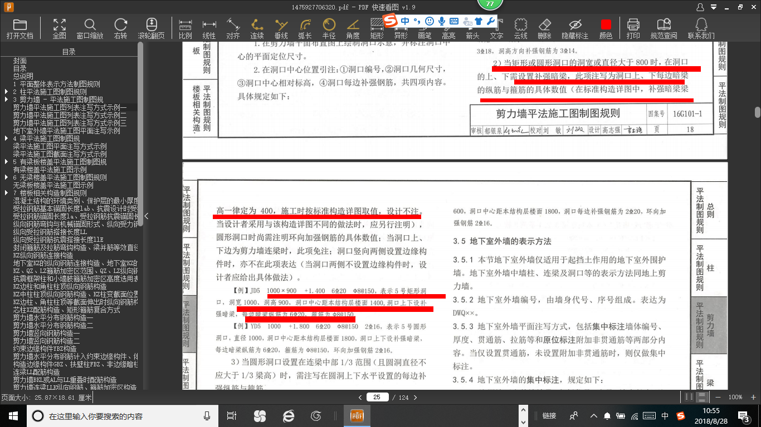Open the 总说明 bookmark

tap(23, 76)
